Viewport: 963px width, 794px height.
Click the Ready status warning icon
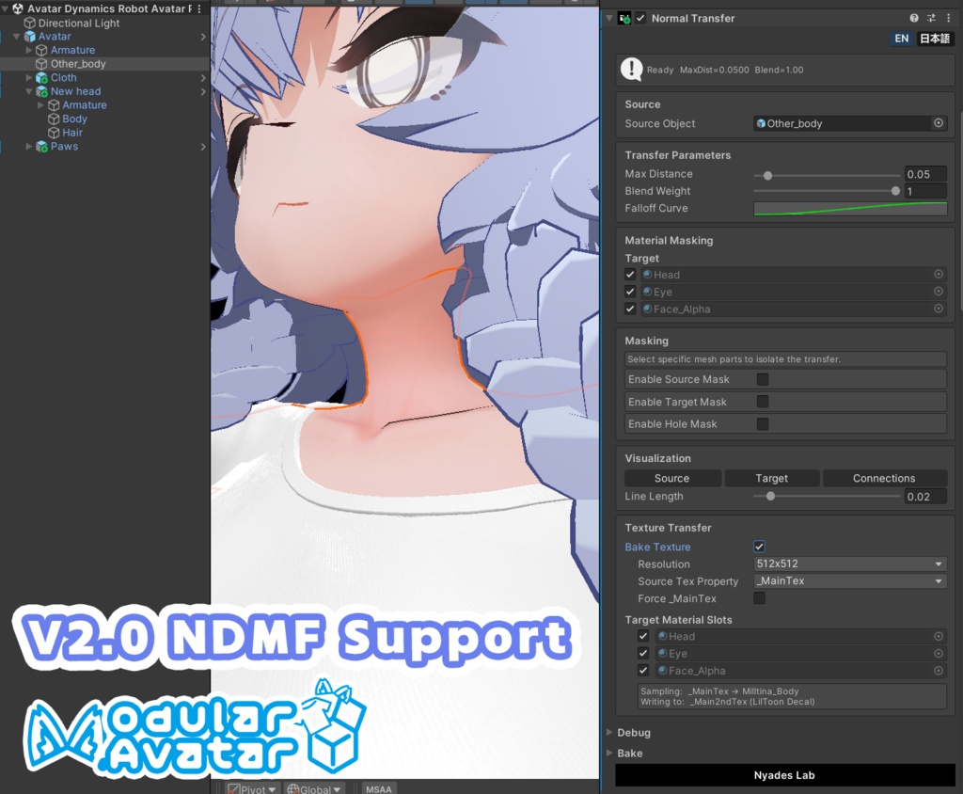631,69
